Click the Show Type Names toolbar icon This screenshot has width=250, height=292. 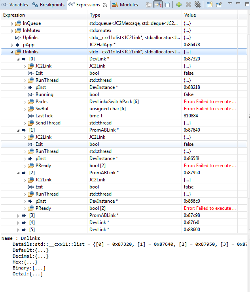(148, 4)
